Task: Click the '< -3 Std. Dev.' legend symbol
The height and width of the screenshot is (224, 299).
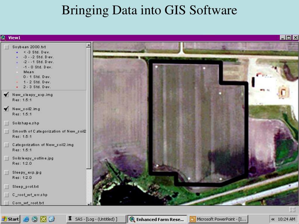Action: tap(17, 52)
